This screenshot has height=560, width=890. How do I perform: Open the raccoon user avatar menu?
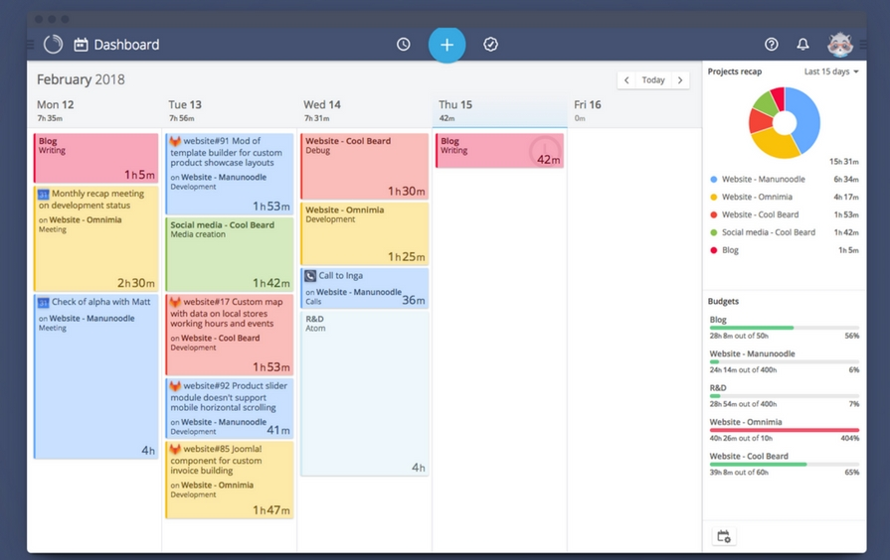tap(840, 45)
